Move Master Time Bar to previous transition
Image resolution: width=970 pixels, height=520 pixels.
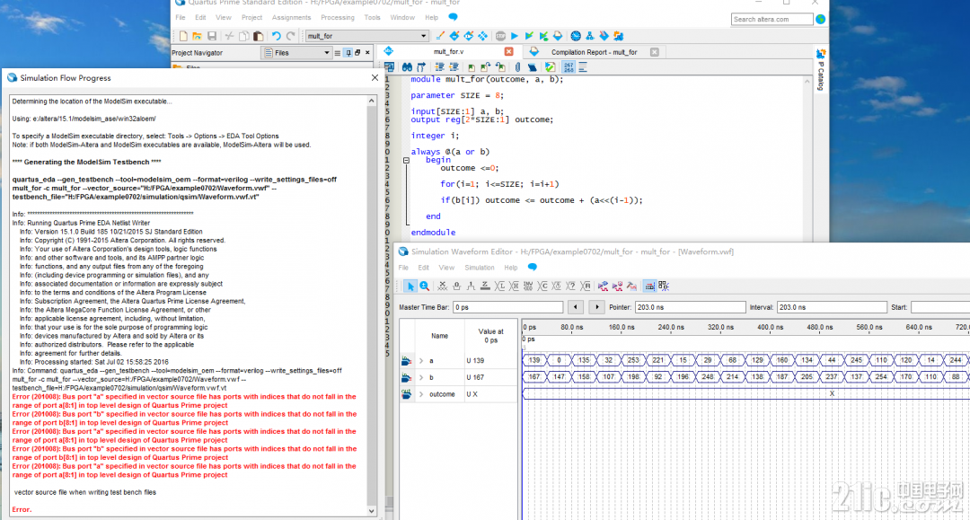(576, 306)
